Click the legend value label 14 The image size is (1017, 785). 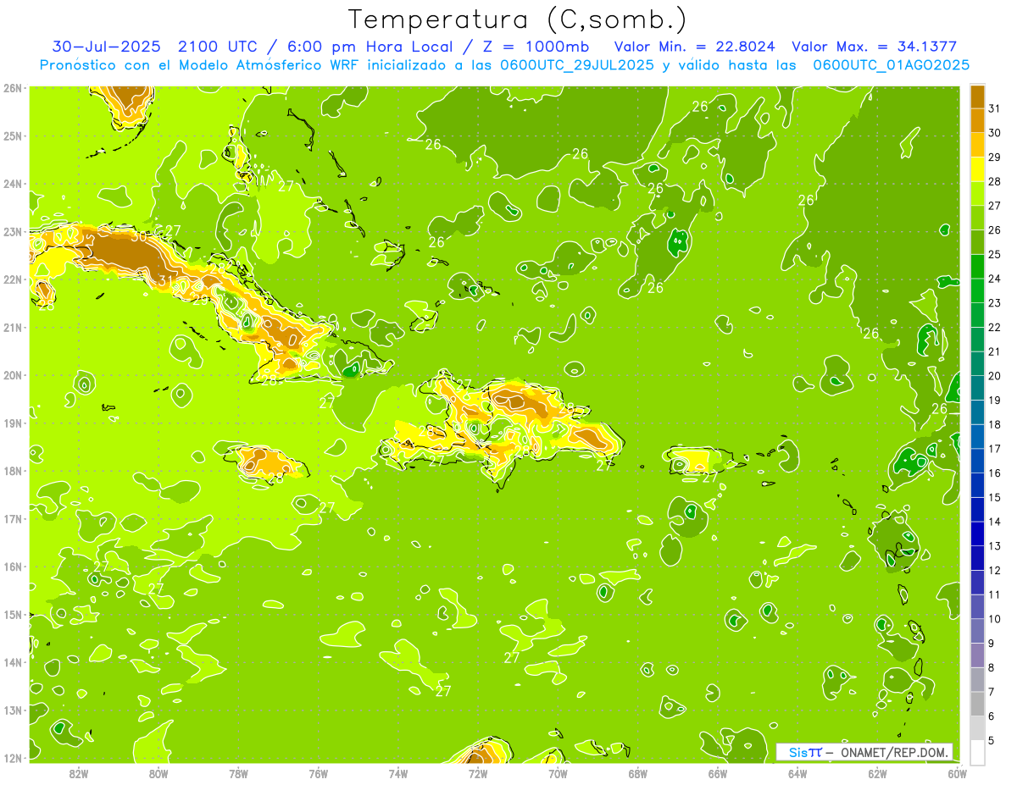click(x=994, y=522)
